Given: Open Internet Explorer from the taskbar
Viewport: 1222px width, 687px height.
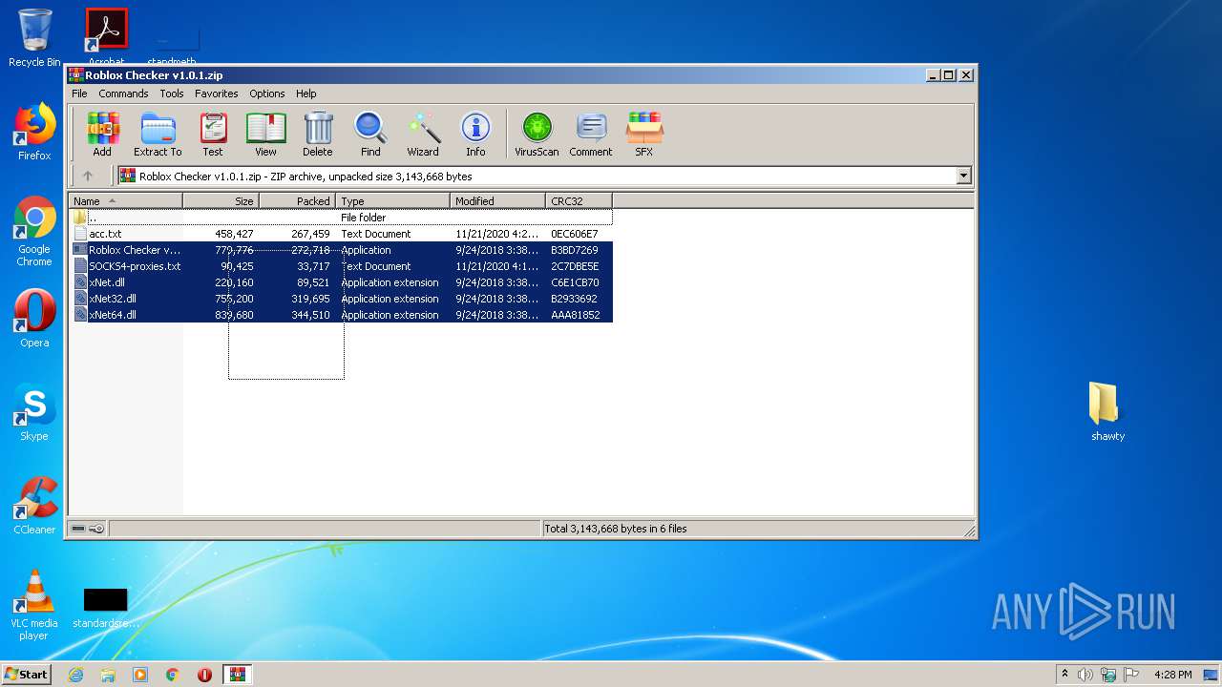Looking at the screenshot, I should pyautogui.click(x=75, y=675).
